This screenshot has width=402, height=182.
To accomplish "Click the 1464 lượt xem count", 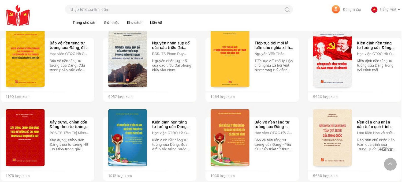I will 223,97.
